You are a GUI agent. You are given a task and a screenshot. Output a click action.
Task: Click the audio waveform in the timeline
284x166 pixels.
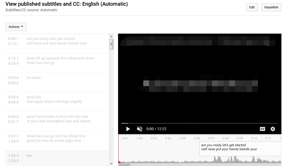pyautogui.click(x=200, y=160)
